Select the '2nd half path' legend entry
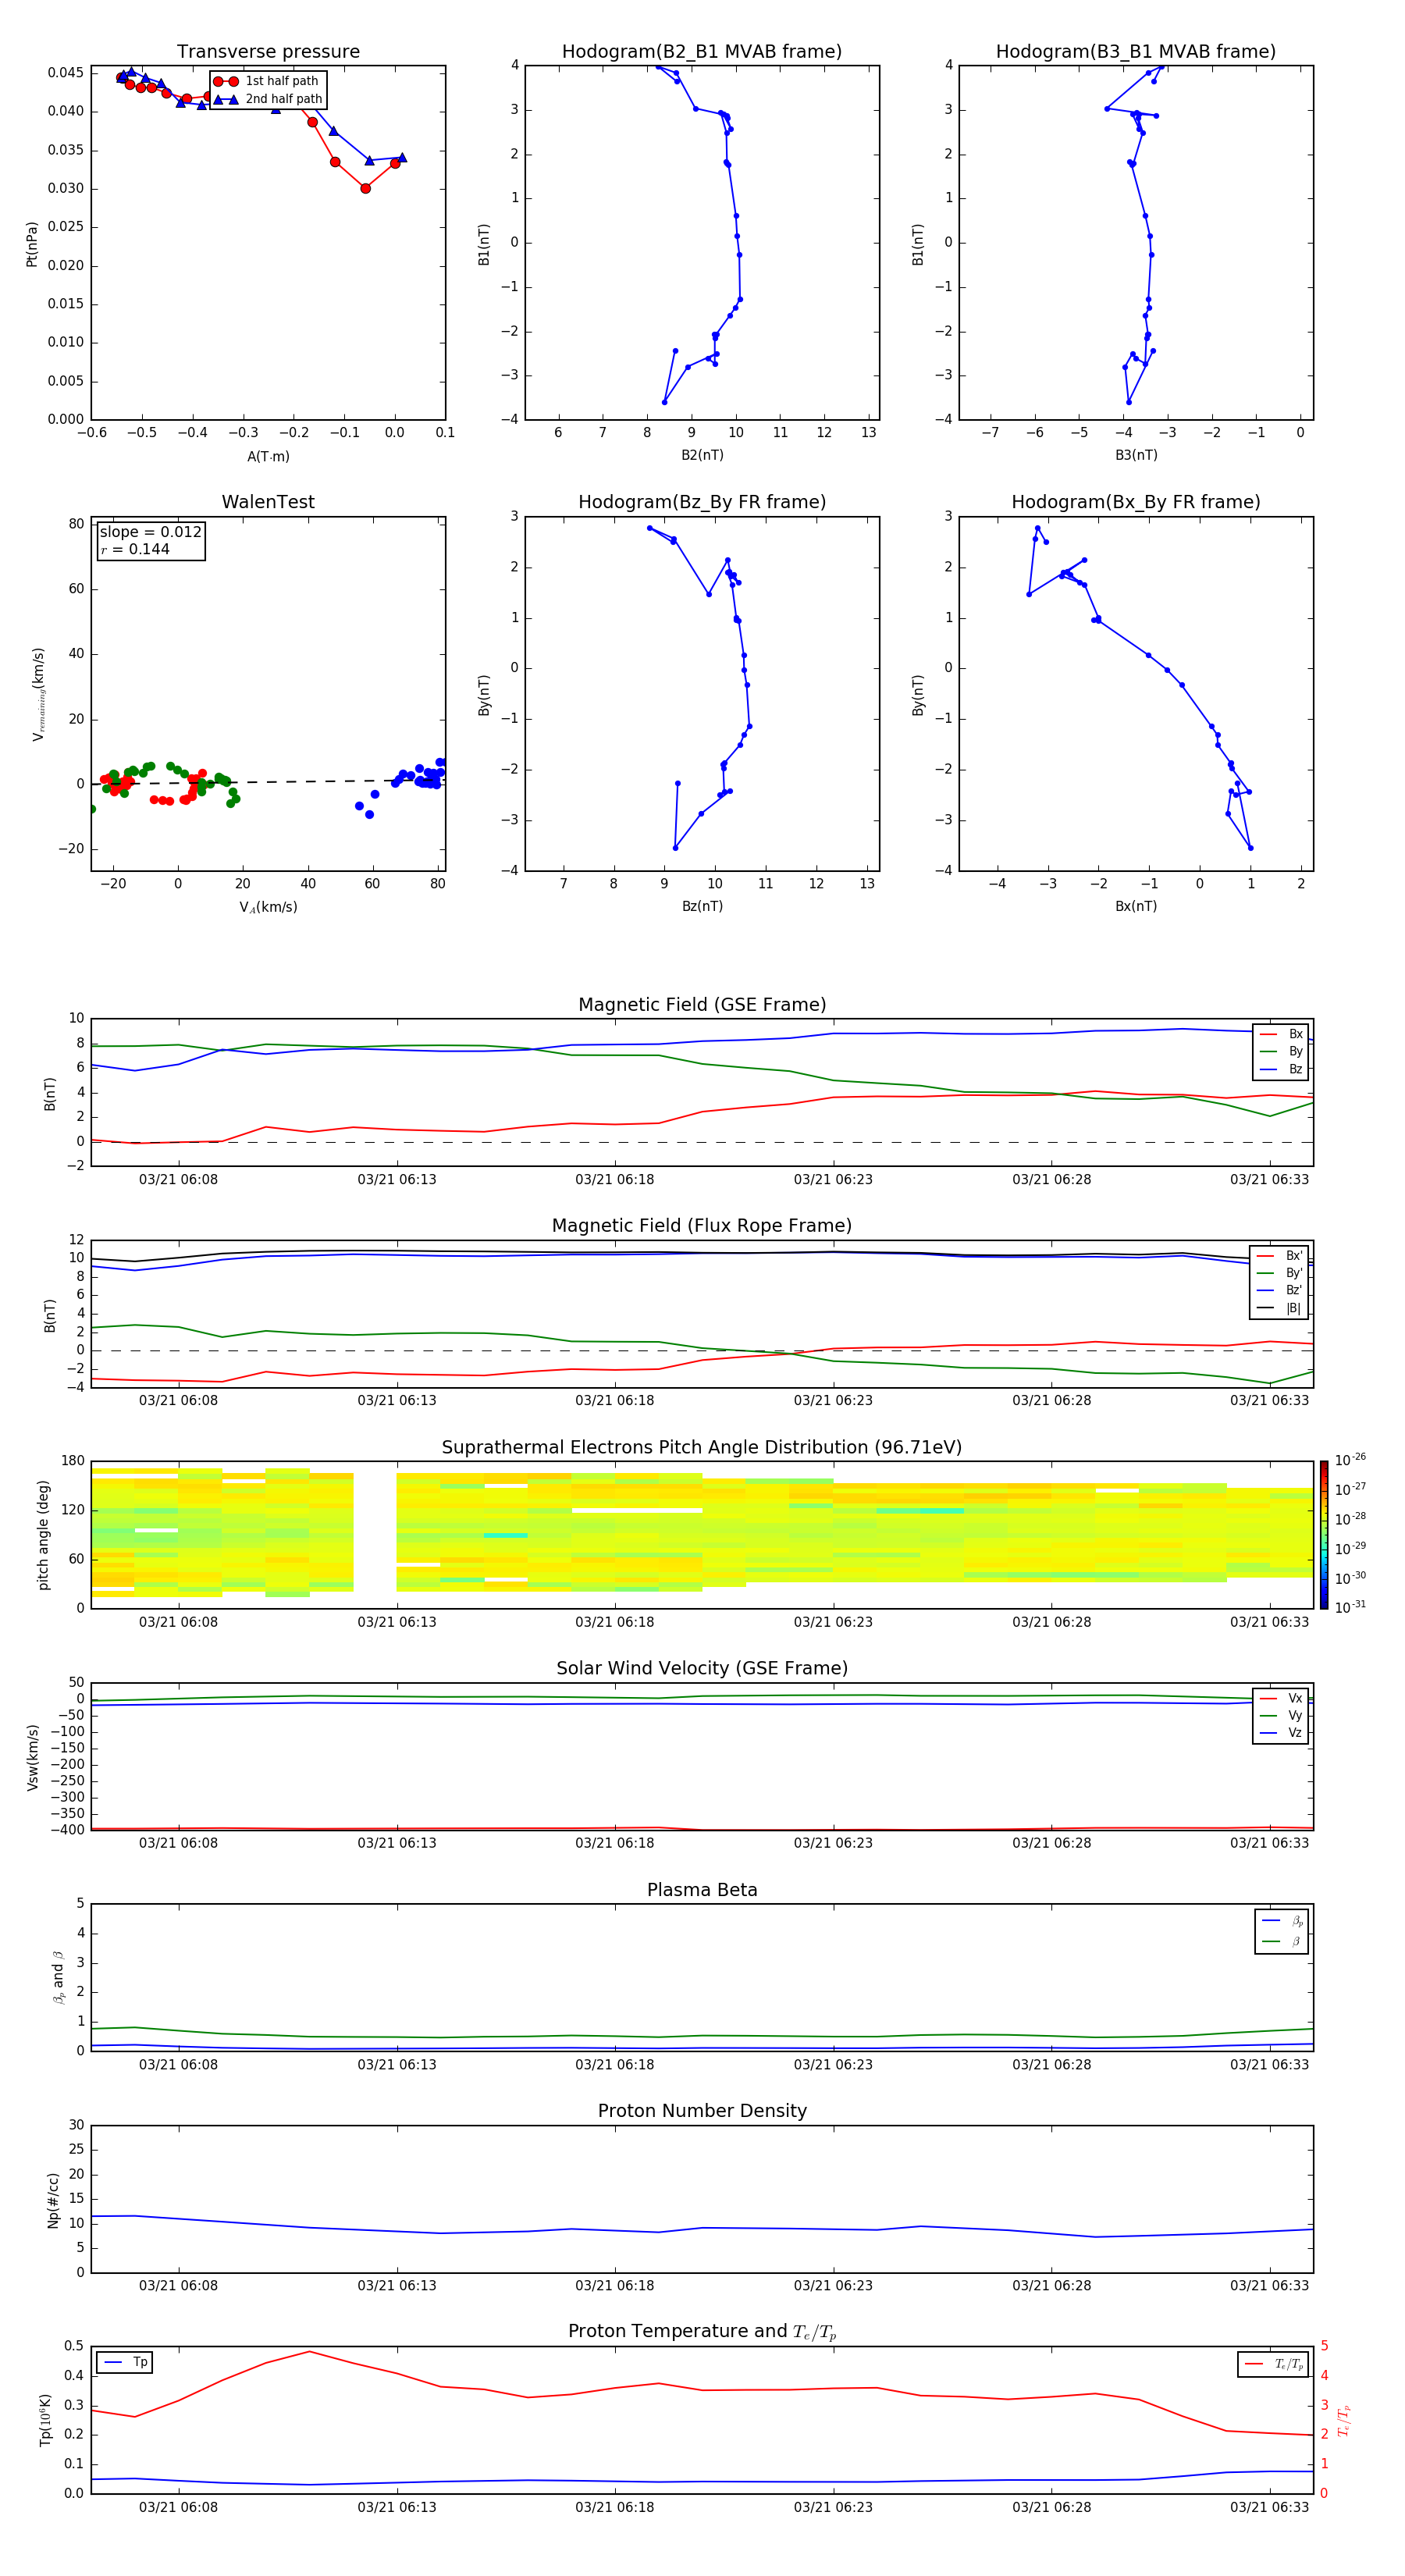 [x=268, y=99]
